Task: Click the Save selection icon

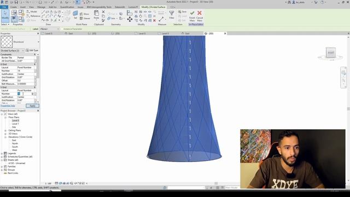Action: (182, 11)
